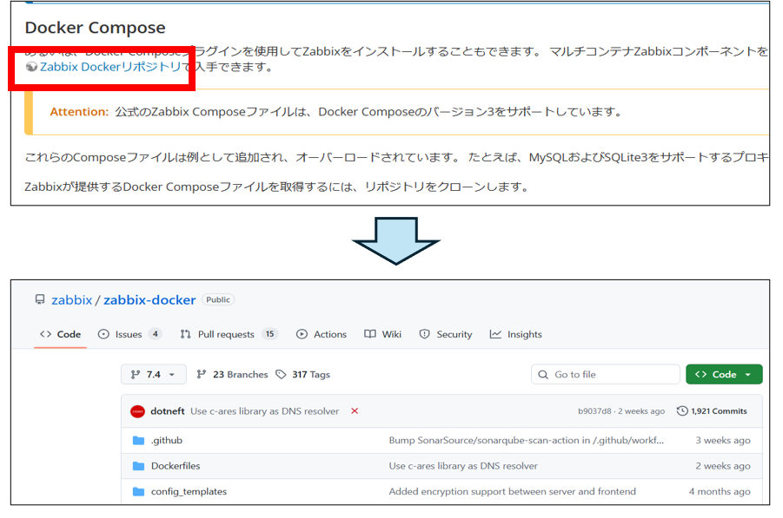This screenshot has height=518, width=783.
Task: Open the Issues tab
Action: pos(129,334)
